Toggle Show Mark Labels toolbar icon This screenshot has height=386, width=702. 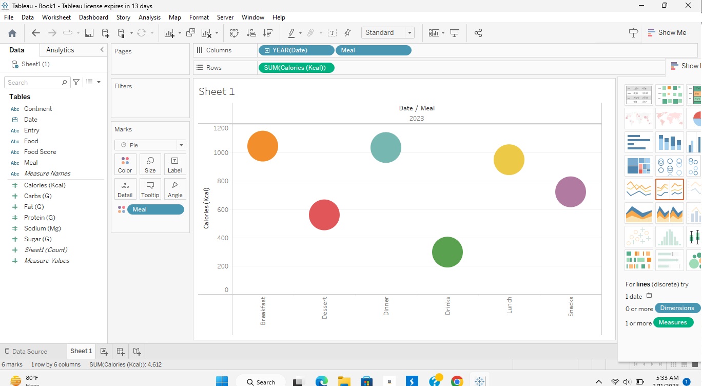click(x=332, y=33)
